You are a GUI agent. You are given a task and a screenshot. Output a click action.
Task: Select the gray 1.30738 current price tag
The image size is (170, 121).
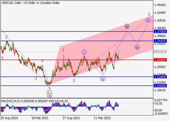tap(160, 52)
